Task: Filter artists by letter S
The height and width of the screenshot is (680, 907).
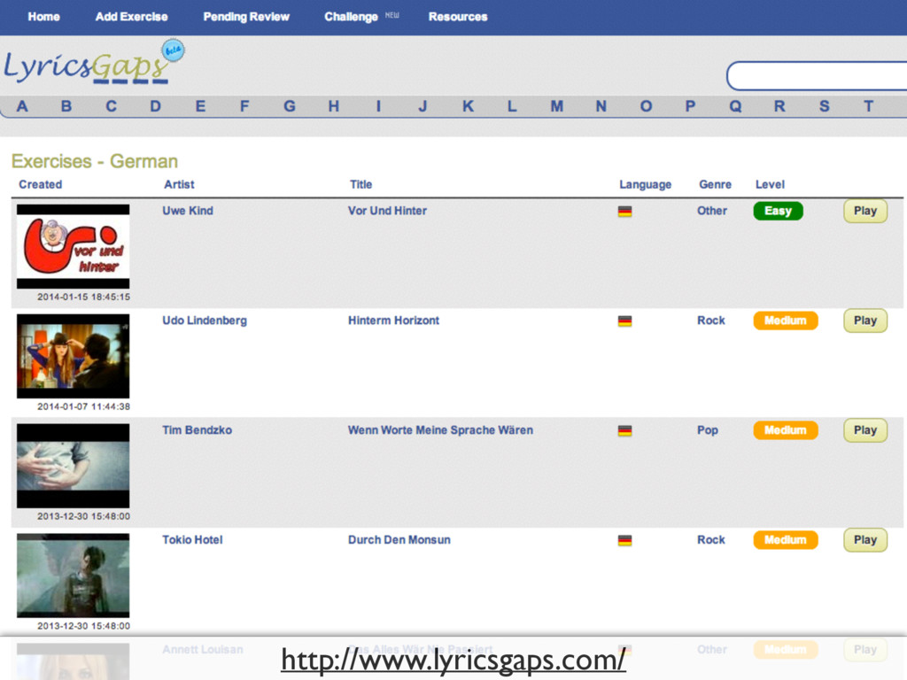Action: click(825, 106)
